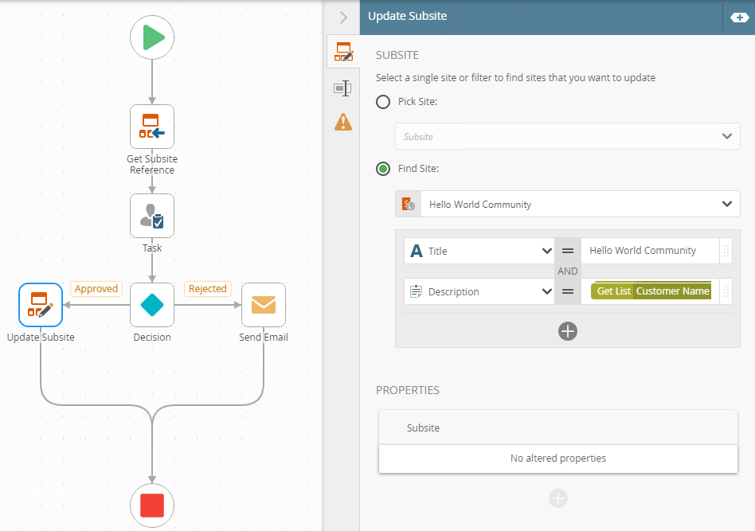The width and height of the screenshot is (755, 531).
Task: Click the Update Subsite panel title
Action: click(x=407, y=16)
